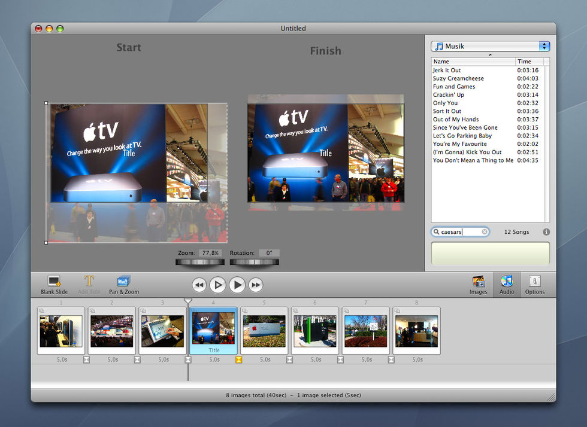Image resolution: width=587 pixels, height=427 pixels.
Task: Click the Rotation thumbwheel slider
Action: (254, 262)
